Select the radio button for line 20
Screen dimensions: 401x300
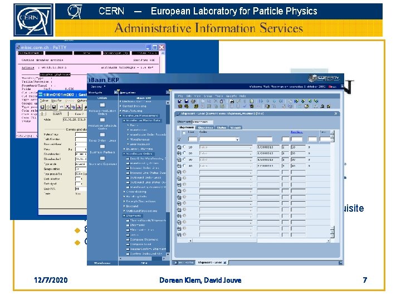click(184, 153)
